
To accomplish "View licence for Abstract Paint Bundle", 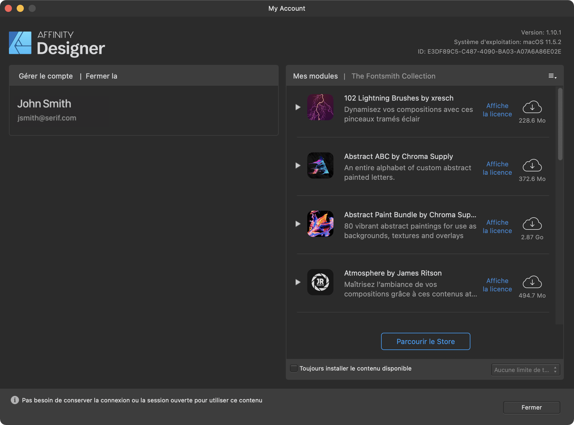I will (497, 226).
